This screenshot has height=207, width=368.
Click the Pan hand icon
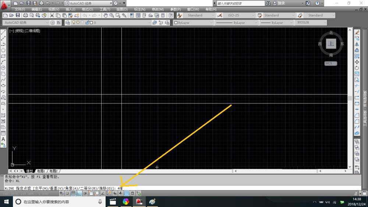106,15
